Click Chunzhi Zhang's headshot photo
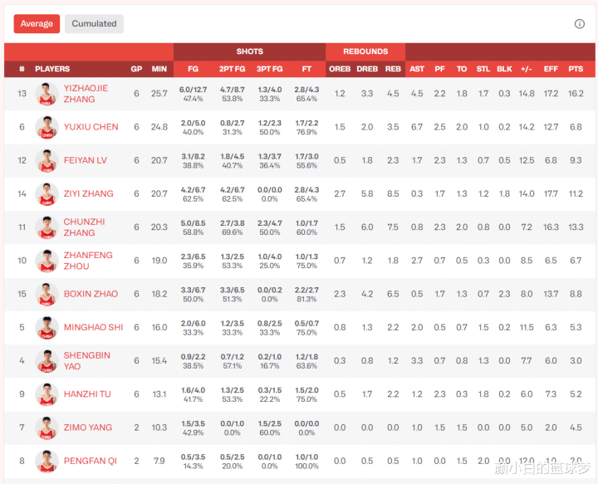The width and height of the screenshot is (598, 484). pyautogui.click(x=47, y=227)
